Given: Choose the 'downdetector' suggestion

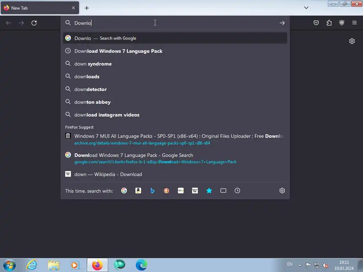Looking at the screenshot, I should pyautogui.click(x=175, y=89).
